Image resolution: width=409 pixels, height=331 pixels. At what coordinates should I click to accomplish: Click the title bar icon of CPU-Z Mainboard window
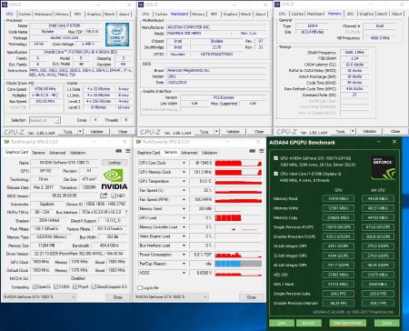141,5
